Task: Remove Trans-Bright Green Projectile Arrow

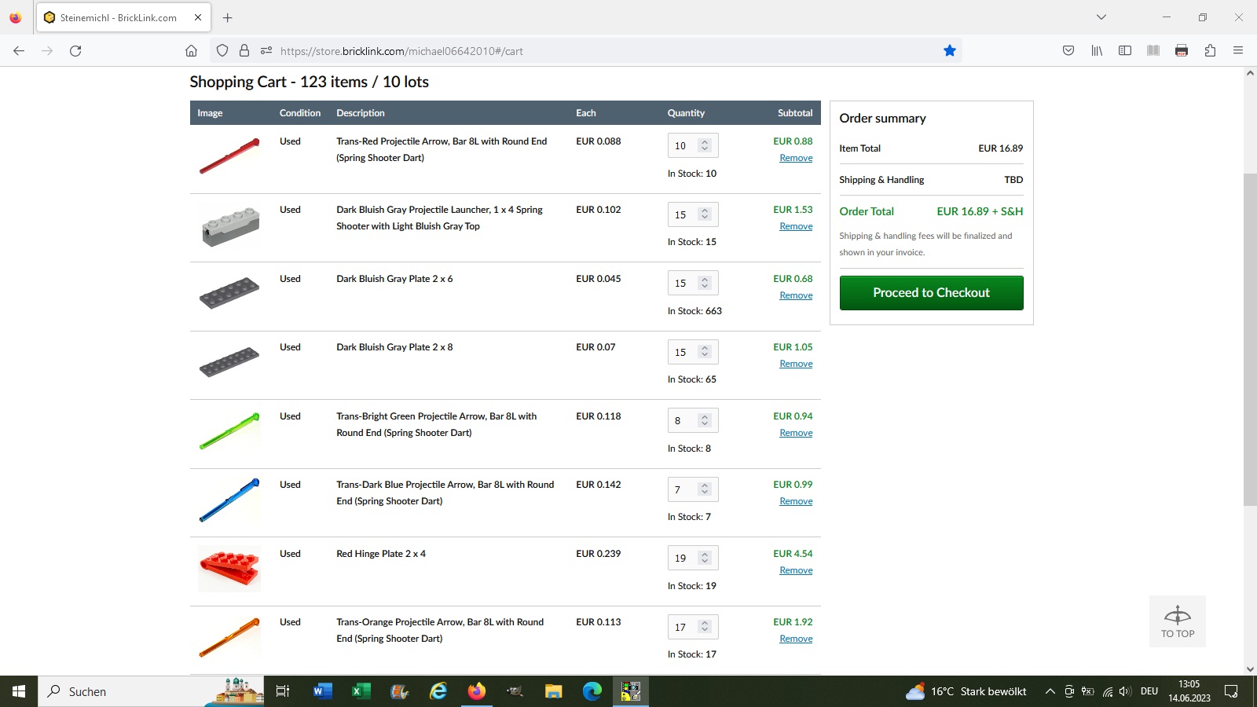Action: pos(796,433)
